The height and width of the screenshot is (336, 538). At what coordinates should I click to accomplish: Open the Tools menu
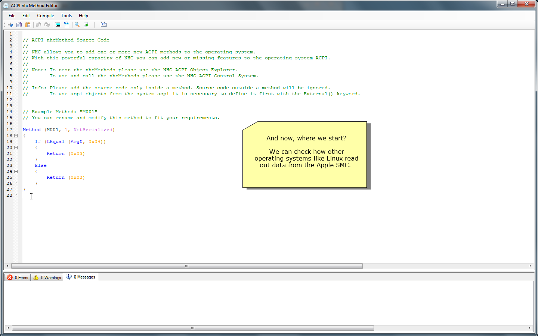tap(66, 16)
